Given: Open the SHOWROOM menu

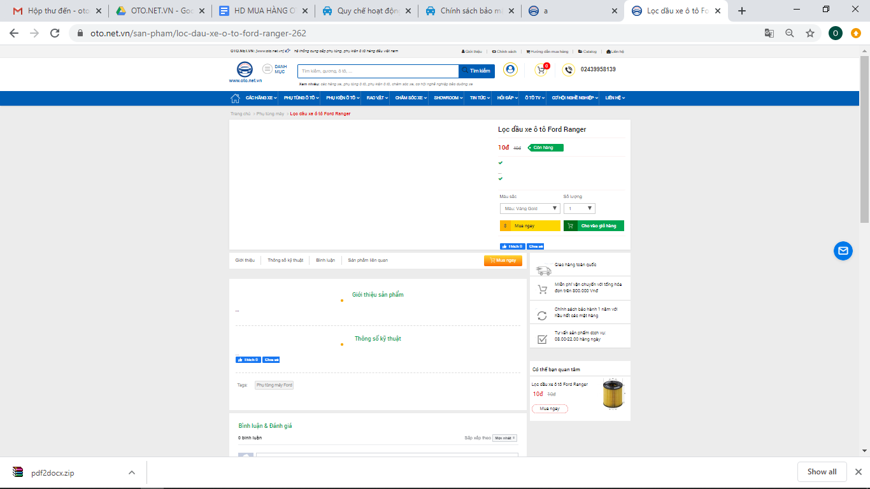Looking at the screenshot, I should pyautogui.click(x=449, y=98).
